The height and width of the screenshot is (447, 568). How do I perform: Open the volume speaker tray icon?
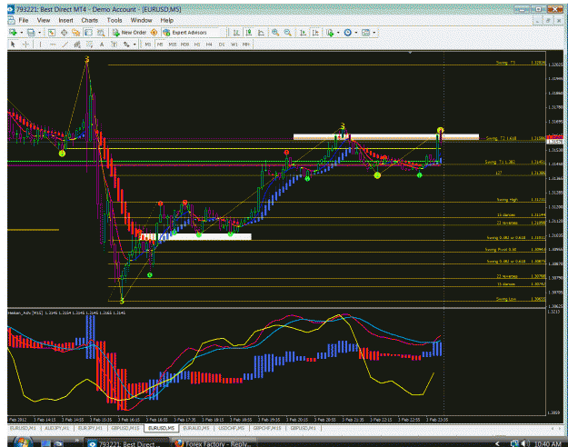click(x=524, y=443)
